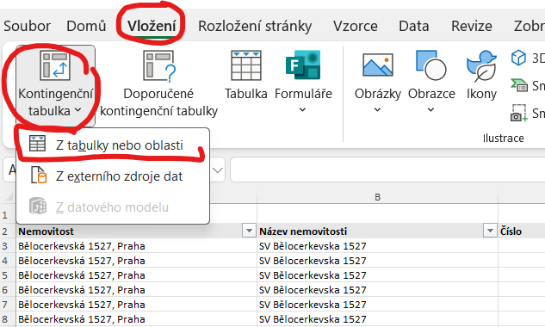Expand the name box dropdown arrow
This screenshot has width=545, height=327.
218,170
